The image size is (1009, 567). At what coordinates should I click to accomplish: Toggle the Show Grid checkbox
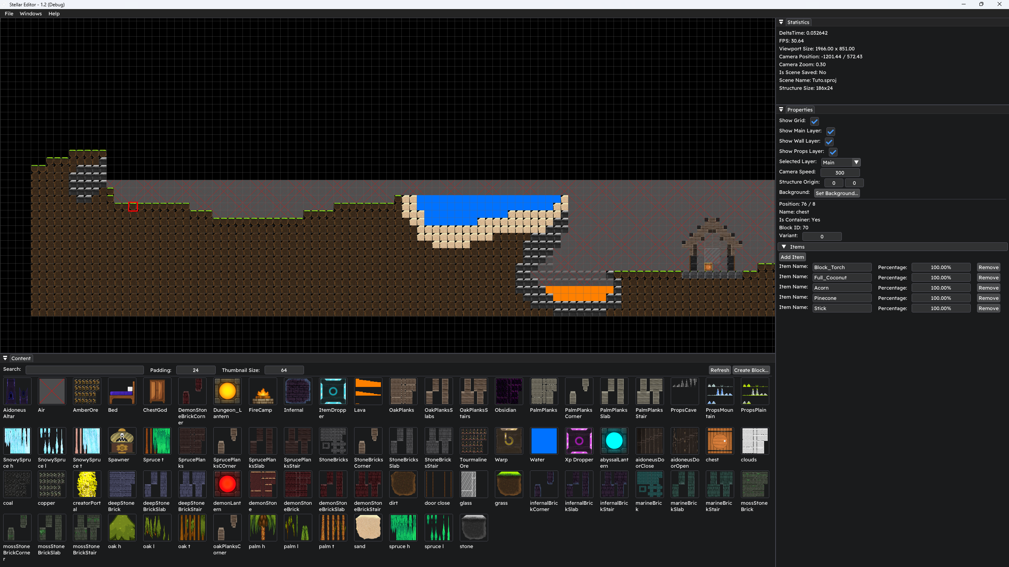pyautogui.click(x=815, y=121)
